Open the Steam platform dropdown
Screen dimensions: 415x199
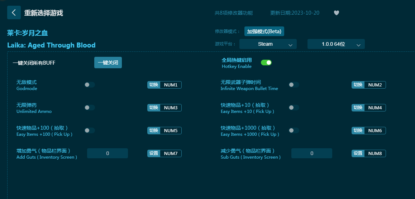tap(268, 44)
